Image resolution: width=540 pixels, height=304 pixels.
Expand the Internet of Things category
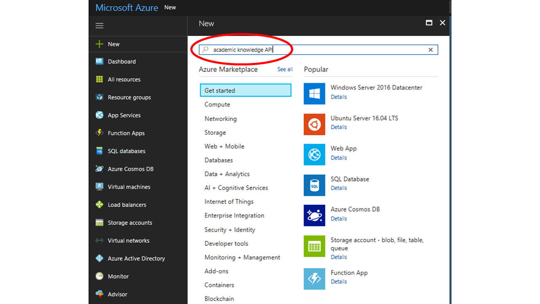coord(229,201)
